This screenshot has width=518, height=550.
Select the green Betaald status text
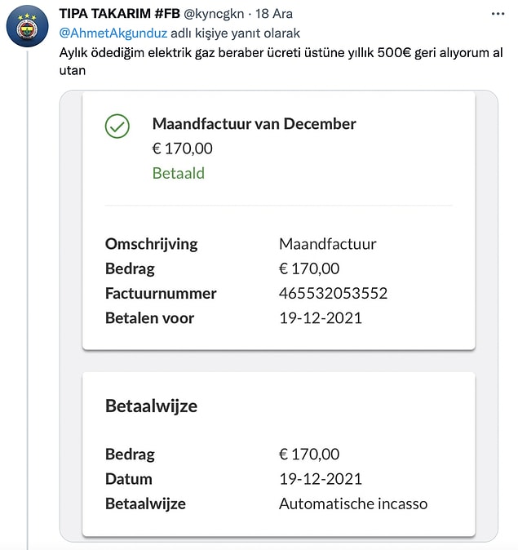click(x=178, y=173)
